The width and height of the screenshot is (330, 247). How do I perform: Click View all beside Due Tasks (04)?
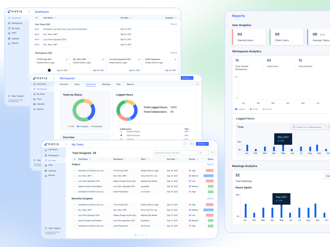[174, 24]
